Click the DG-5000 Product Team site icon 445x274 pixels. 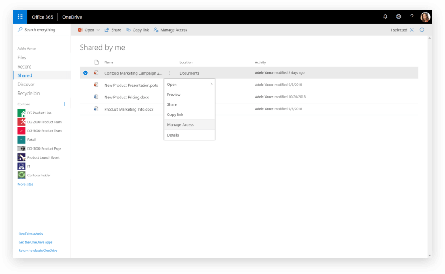(21, 131)
